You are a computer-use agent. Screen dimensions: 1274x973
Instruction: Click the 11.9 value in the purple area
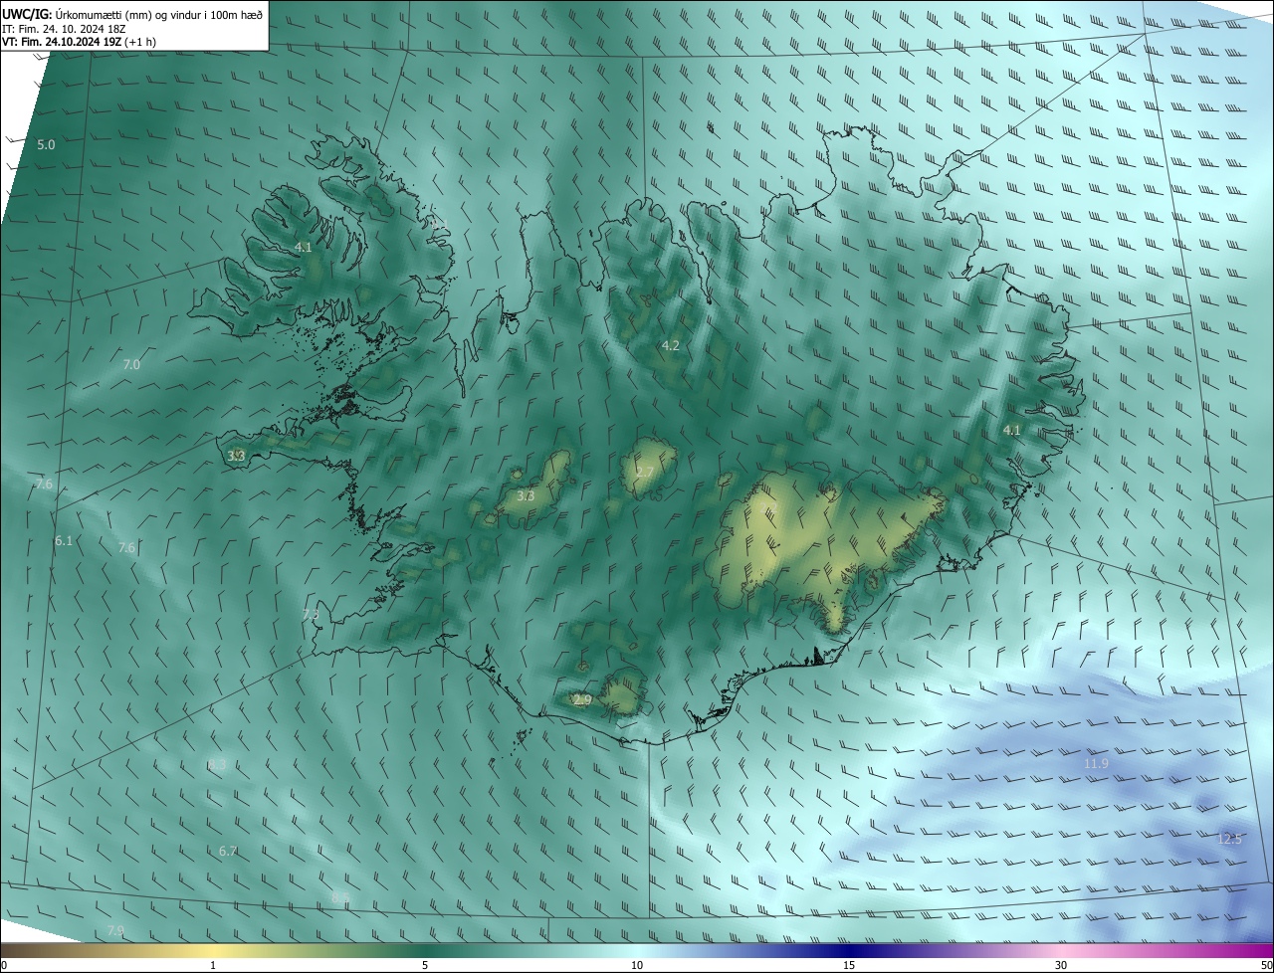click(x=1096, y=763)
